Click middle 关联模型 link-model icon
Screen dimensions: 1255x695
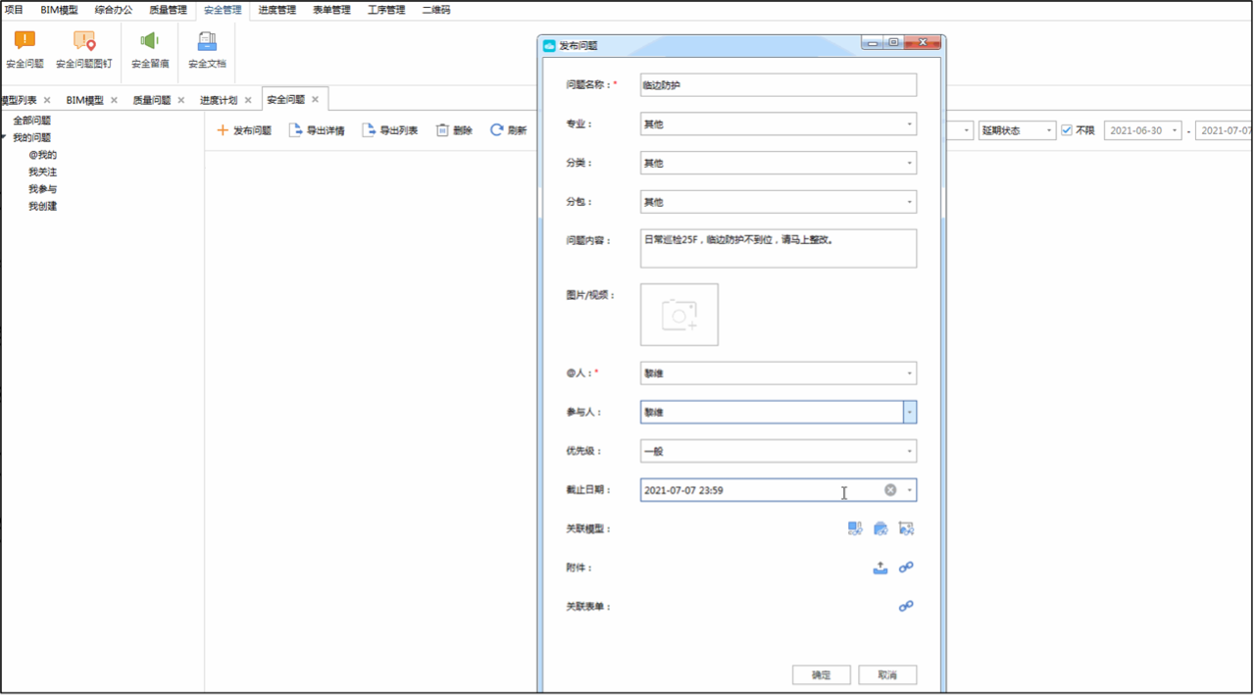[880, 528]
